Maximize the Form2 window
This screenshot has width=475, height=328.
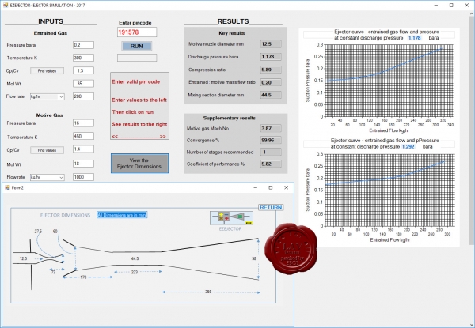271,188
